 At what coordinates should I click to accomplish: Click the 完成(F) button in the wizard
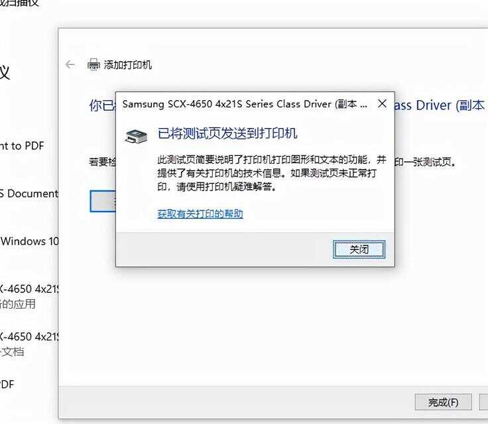click(443, 402)
